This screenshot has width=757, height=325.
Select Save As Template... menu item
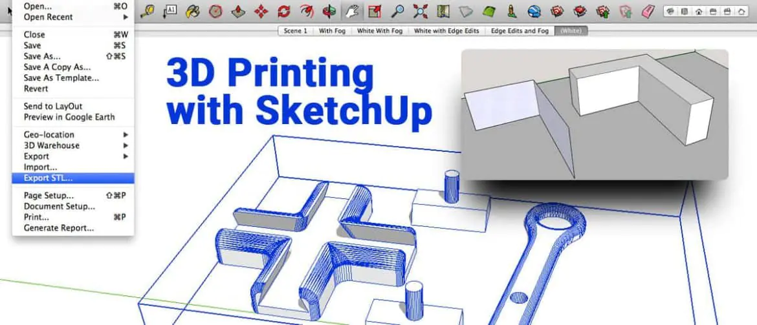tap(61, 78)
